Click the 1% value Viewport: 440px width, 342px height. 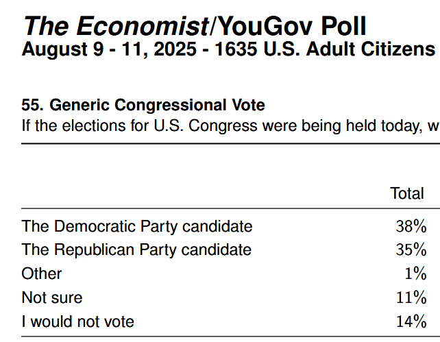pyautogui.click(x=415, y=273)
